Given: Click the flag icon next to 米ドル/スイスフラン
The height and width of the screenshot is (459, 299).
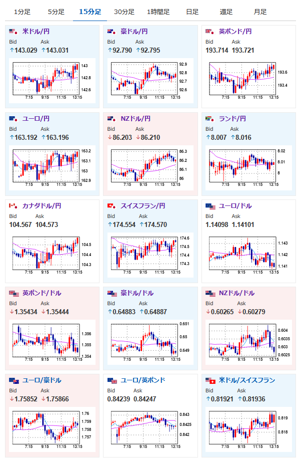Looking at the screenshot, I should coord(210,380).
